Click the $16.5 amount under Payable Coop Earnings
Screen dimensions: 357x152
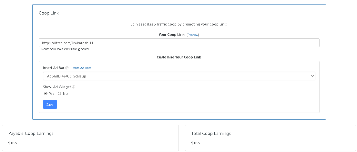13,143
